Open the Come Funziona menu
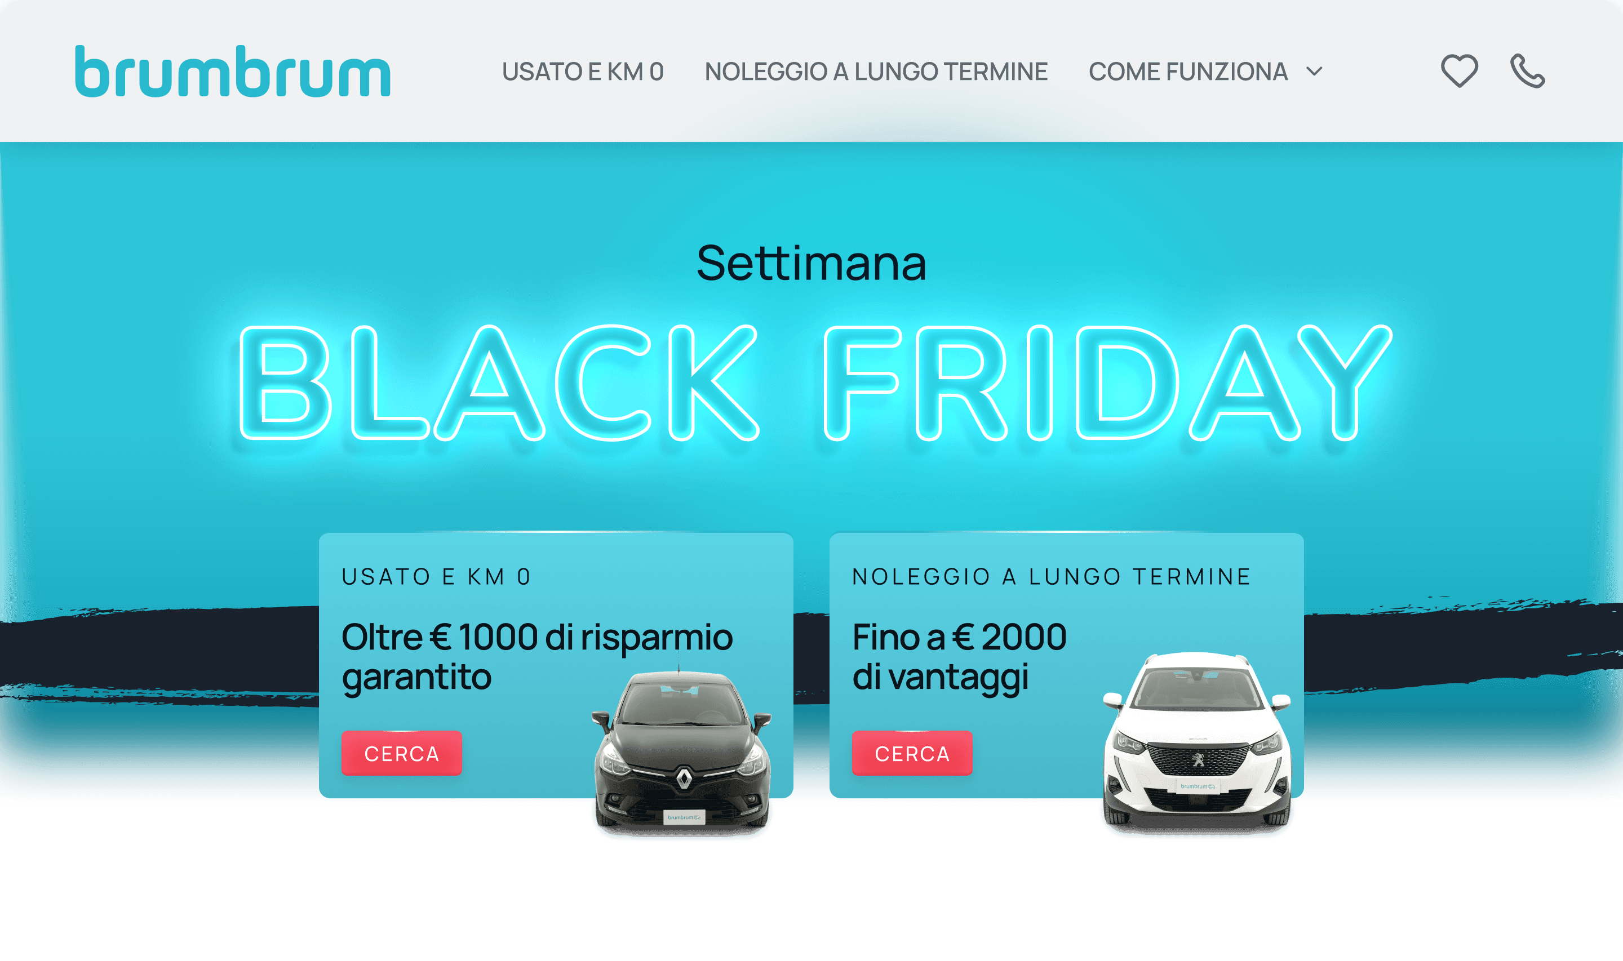1623x961 pixels. point(1188,72)
